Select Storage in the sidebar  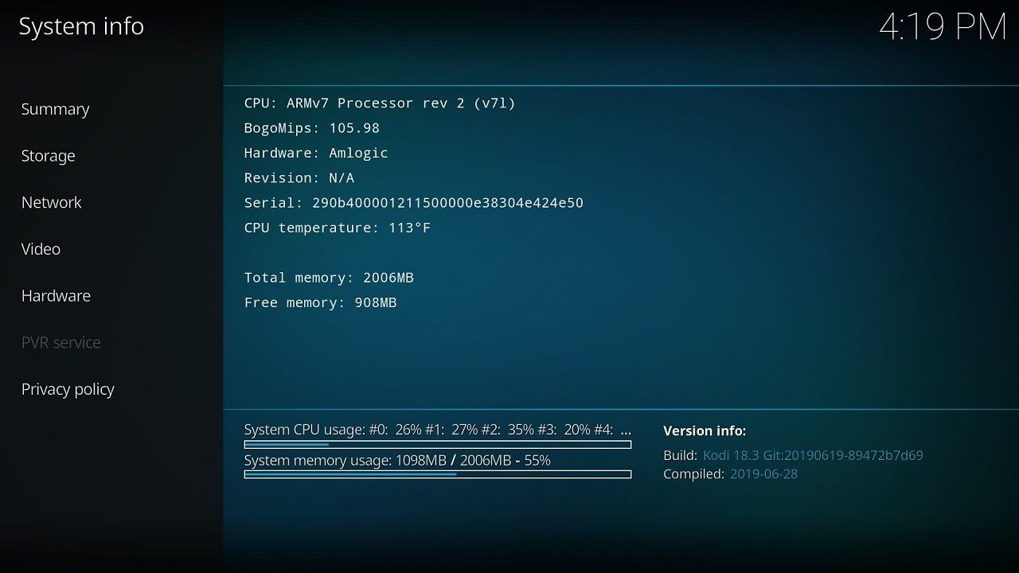coord(48,155)
